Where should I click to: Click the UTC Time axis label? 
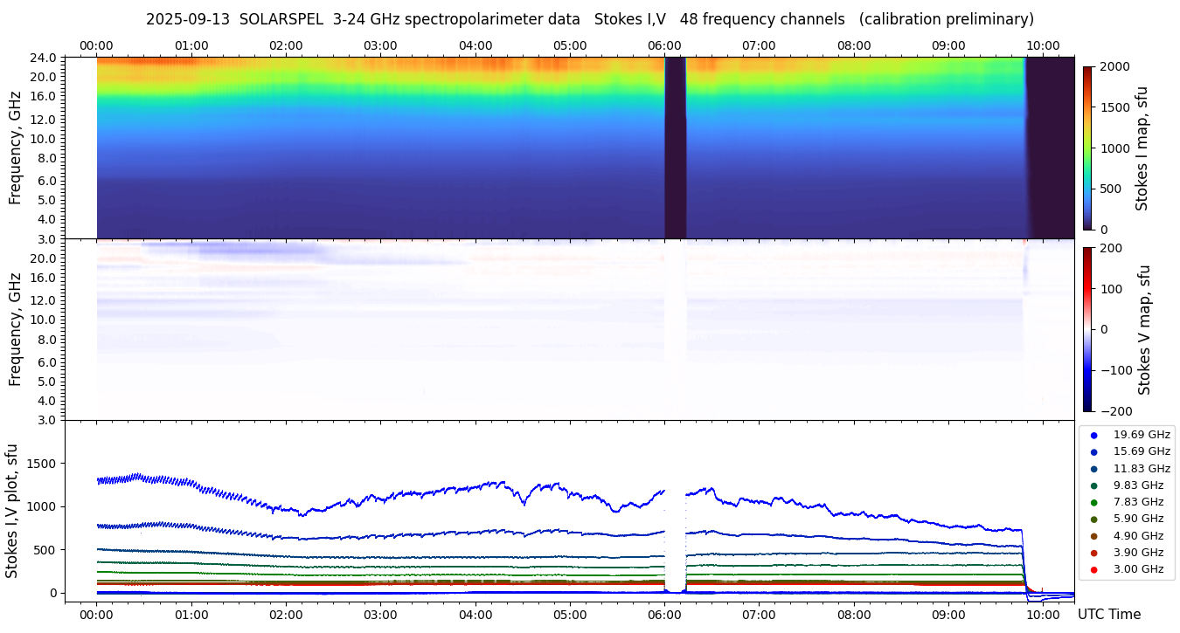coord(1108,615)
